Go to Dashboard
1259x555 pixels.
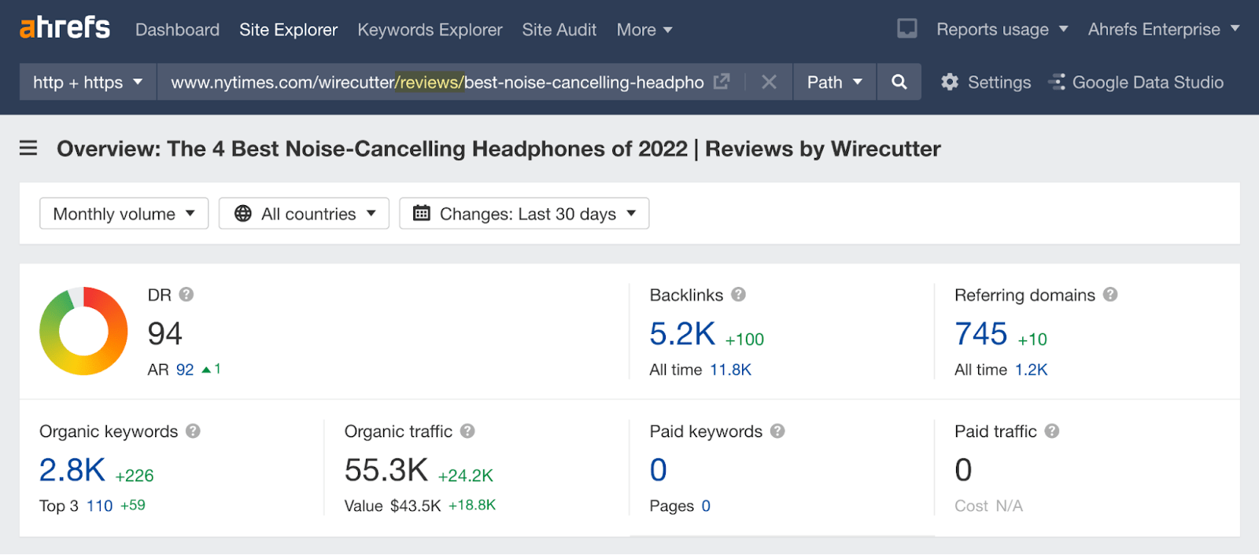pos(177,30)
